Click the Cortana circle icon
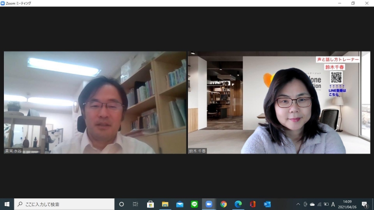374x210 pixels. (122, 204)
